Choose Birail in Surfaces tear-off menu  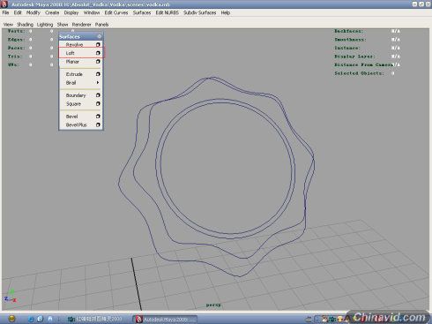[x=71, y=83]
